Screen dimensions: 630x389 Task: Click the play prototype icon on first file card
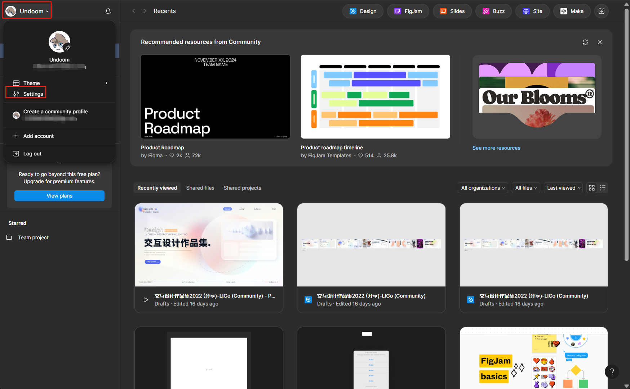pos(146,300)
